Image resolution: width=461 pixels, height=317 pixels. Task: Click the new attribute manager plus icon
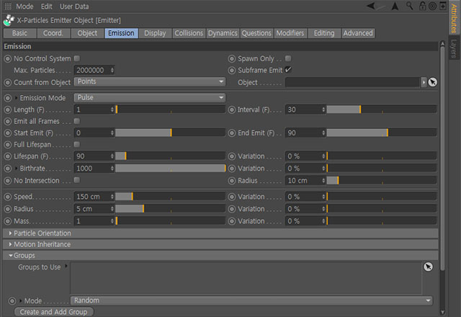[x=443, y=6]
